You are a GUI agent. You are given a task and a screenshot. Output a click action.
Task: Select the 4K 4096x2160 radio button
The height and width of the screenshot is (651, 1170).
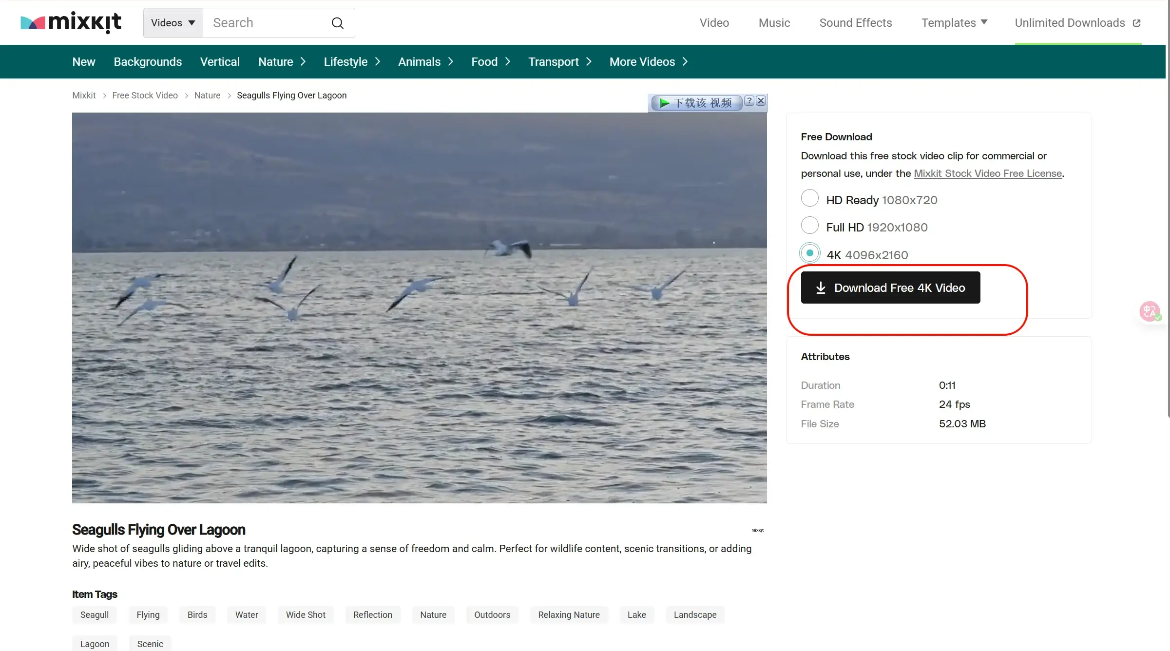810,253
